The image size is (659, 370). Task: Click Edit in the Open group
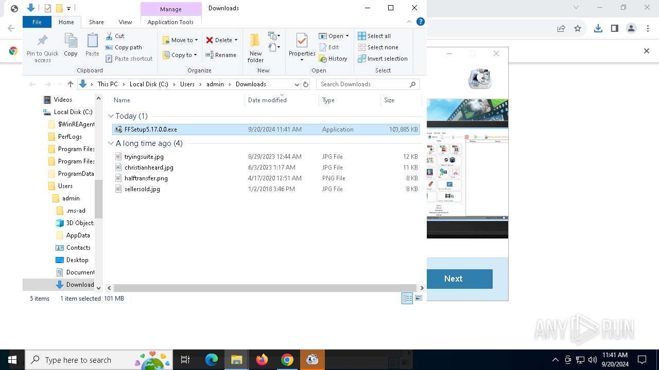click(x=329, y=47)
